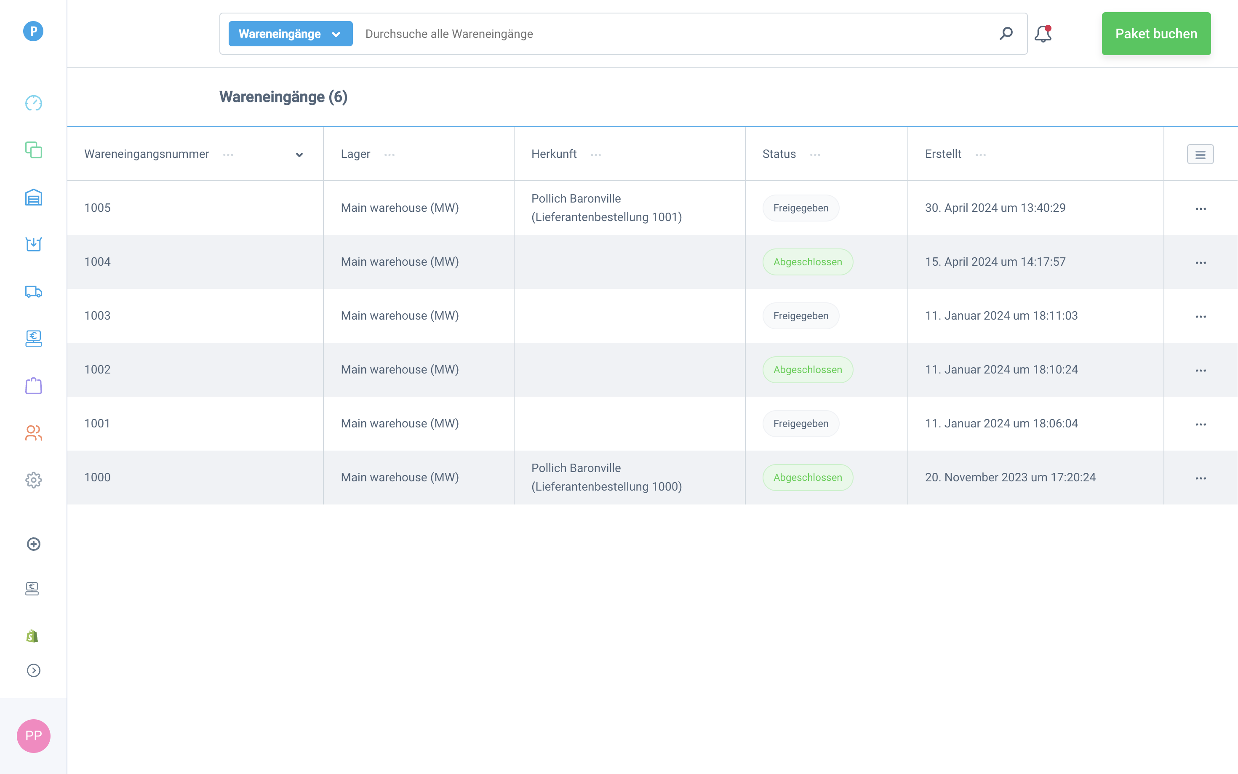The image size is (1238, 774).
Task: Click the customers people icon in sidebar
Action: click(33, 433)
